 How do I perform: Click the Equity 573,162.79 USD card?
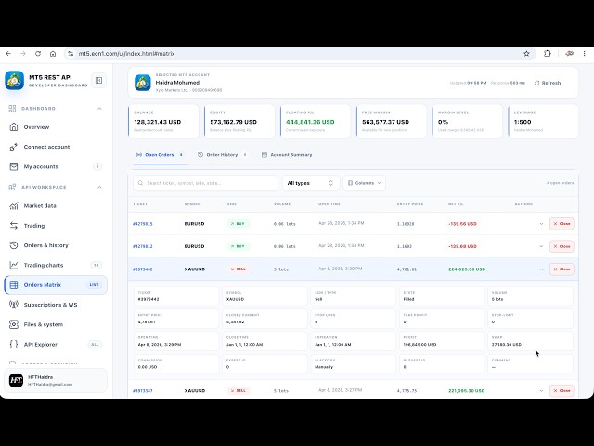pyautogui.click(x=239, y=122)
